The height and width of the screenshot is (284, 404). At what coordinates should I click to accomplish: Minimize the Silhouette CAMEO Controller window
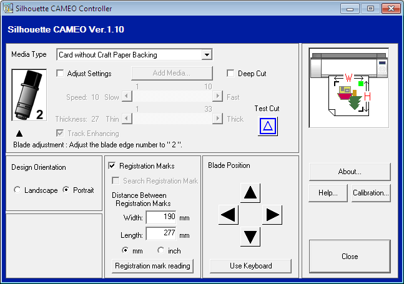[x=350, y=9]
